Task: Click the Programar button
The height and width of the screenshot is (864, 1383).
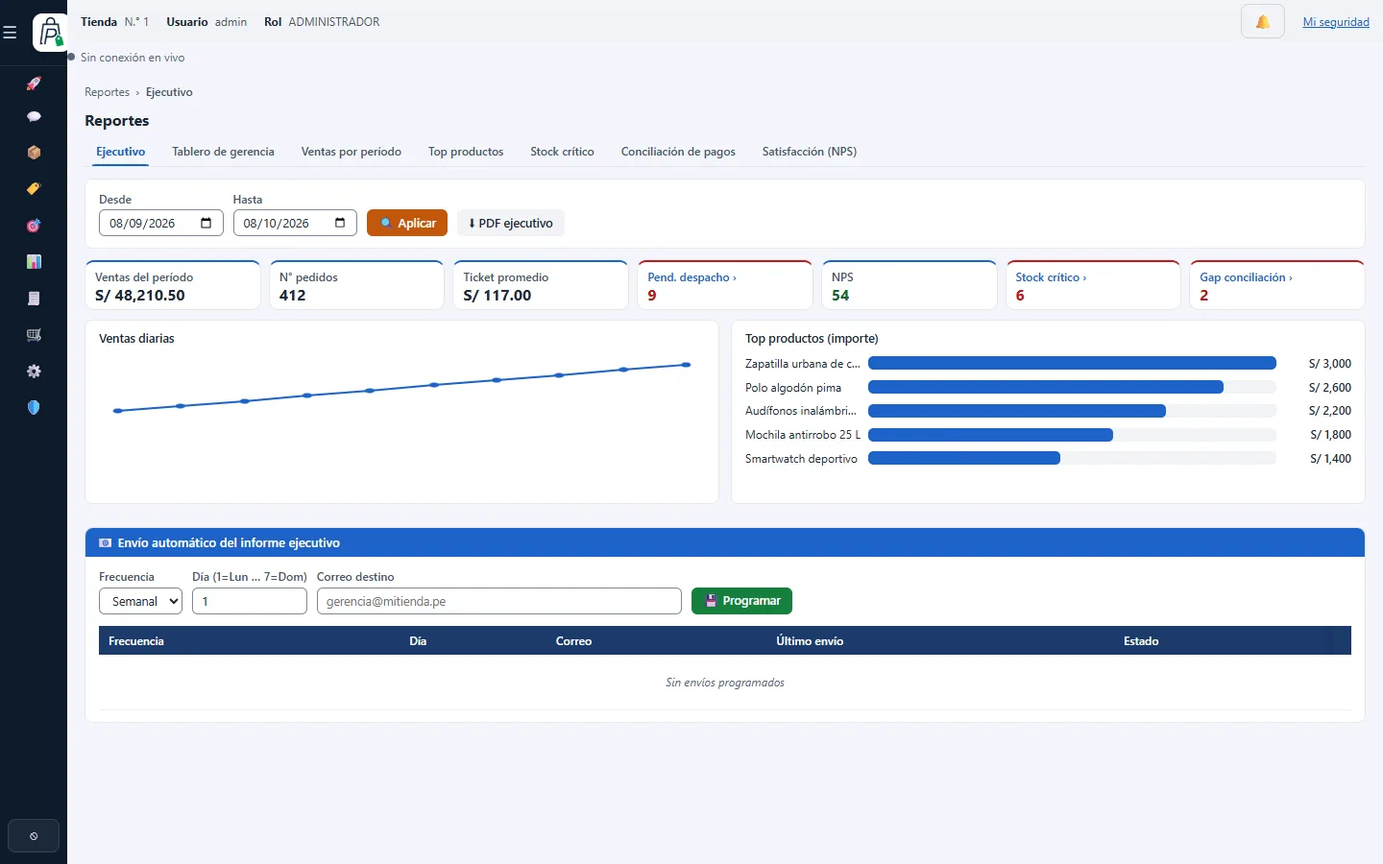Action: [741, 601]
